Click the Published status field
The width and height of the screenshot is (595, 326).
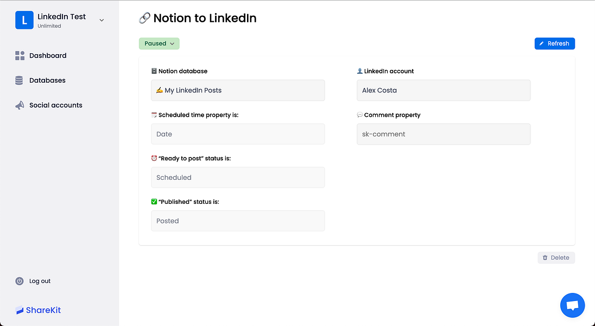[x=238, y=221]
